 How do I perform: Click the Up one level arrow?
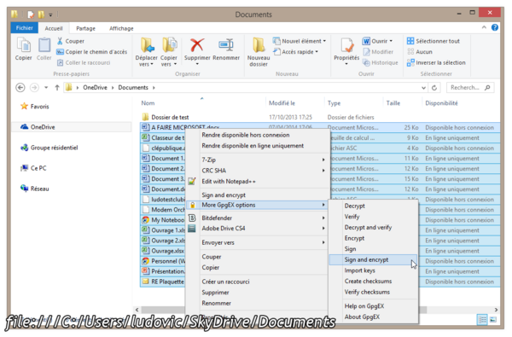pyautogui.click(x=57, y=88)
